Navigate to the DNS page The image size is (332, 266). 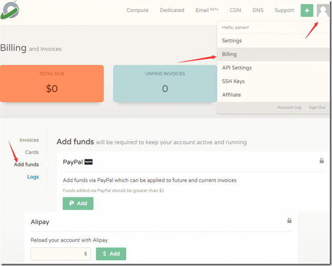pos(258,10)
